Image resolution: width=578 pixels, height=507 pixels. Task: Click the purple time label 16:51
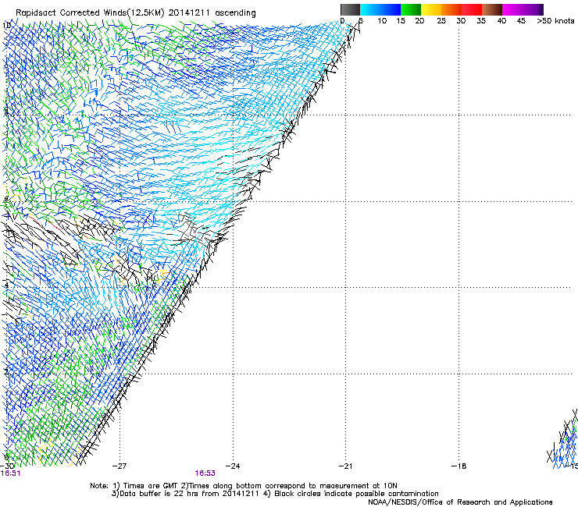(x=10, y=473)
